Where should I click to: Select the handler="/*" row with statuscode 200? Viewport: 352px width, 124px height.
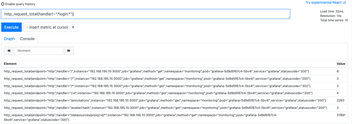coord(174,79)
